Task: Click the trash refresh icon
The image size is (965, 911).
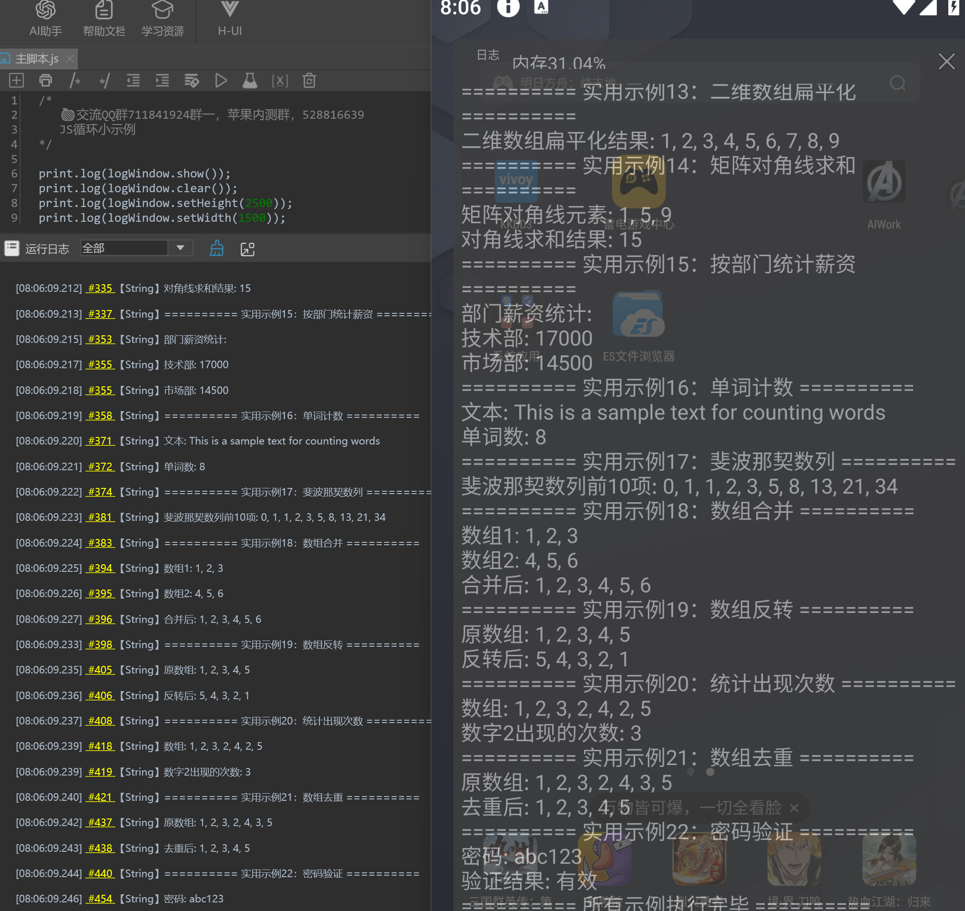Action: tap(309, 81)
